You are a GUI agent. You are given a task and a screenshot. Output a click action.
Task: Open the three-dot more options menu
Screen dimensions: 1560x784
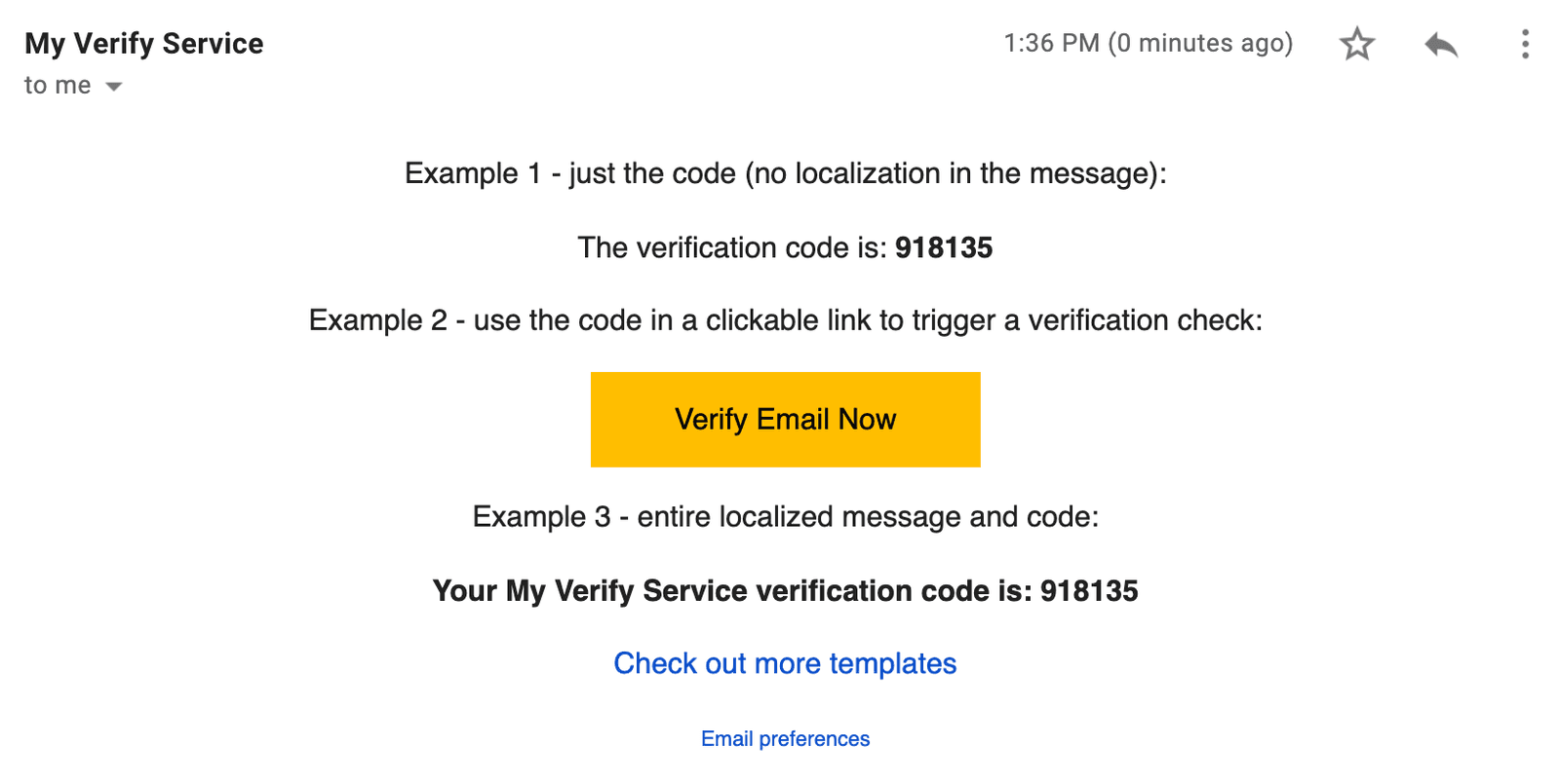pyautogui.click(x=1524, y=44)
